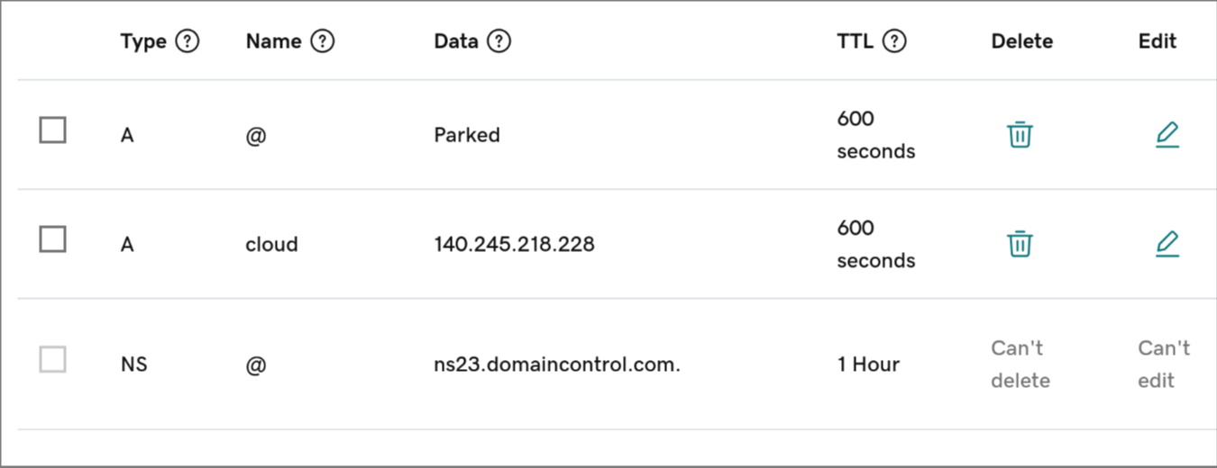Click the 'cloud' record name
The height and width of the screenshot is (468, 1217).
[x=271, y=244]
